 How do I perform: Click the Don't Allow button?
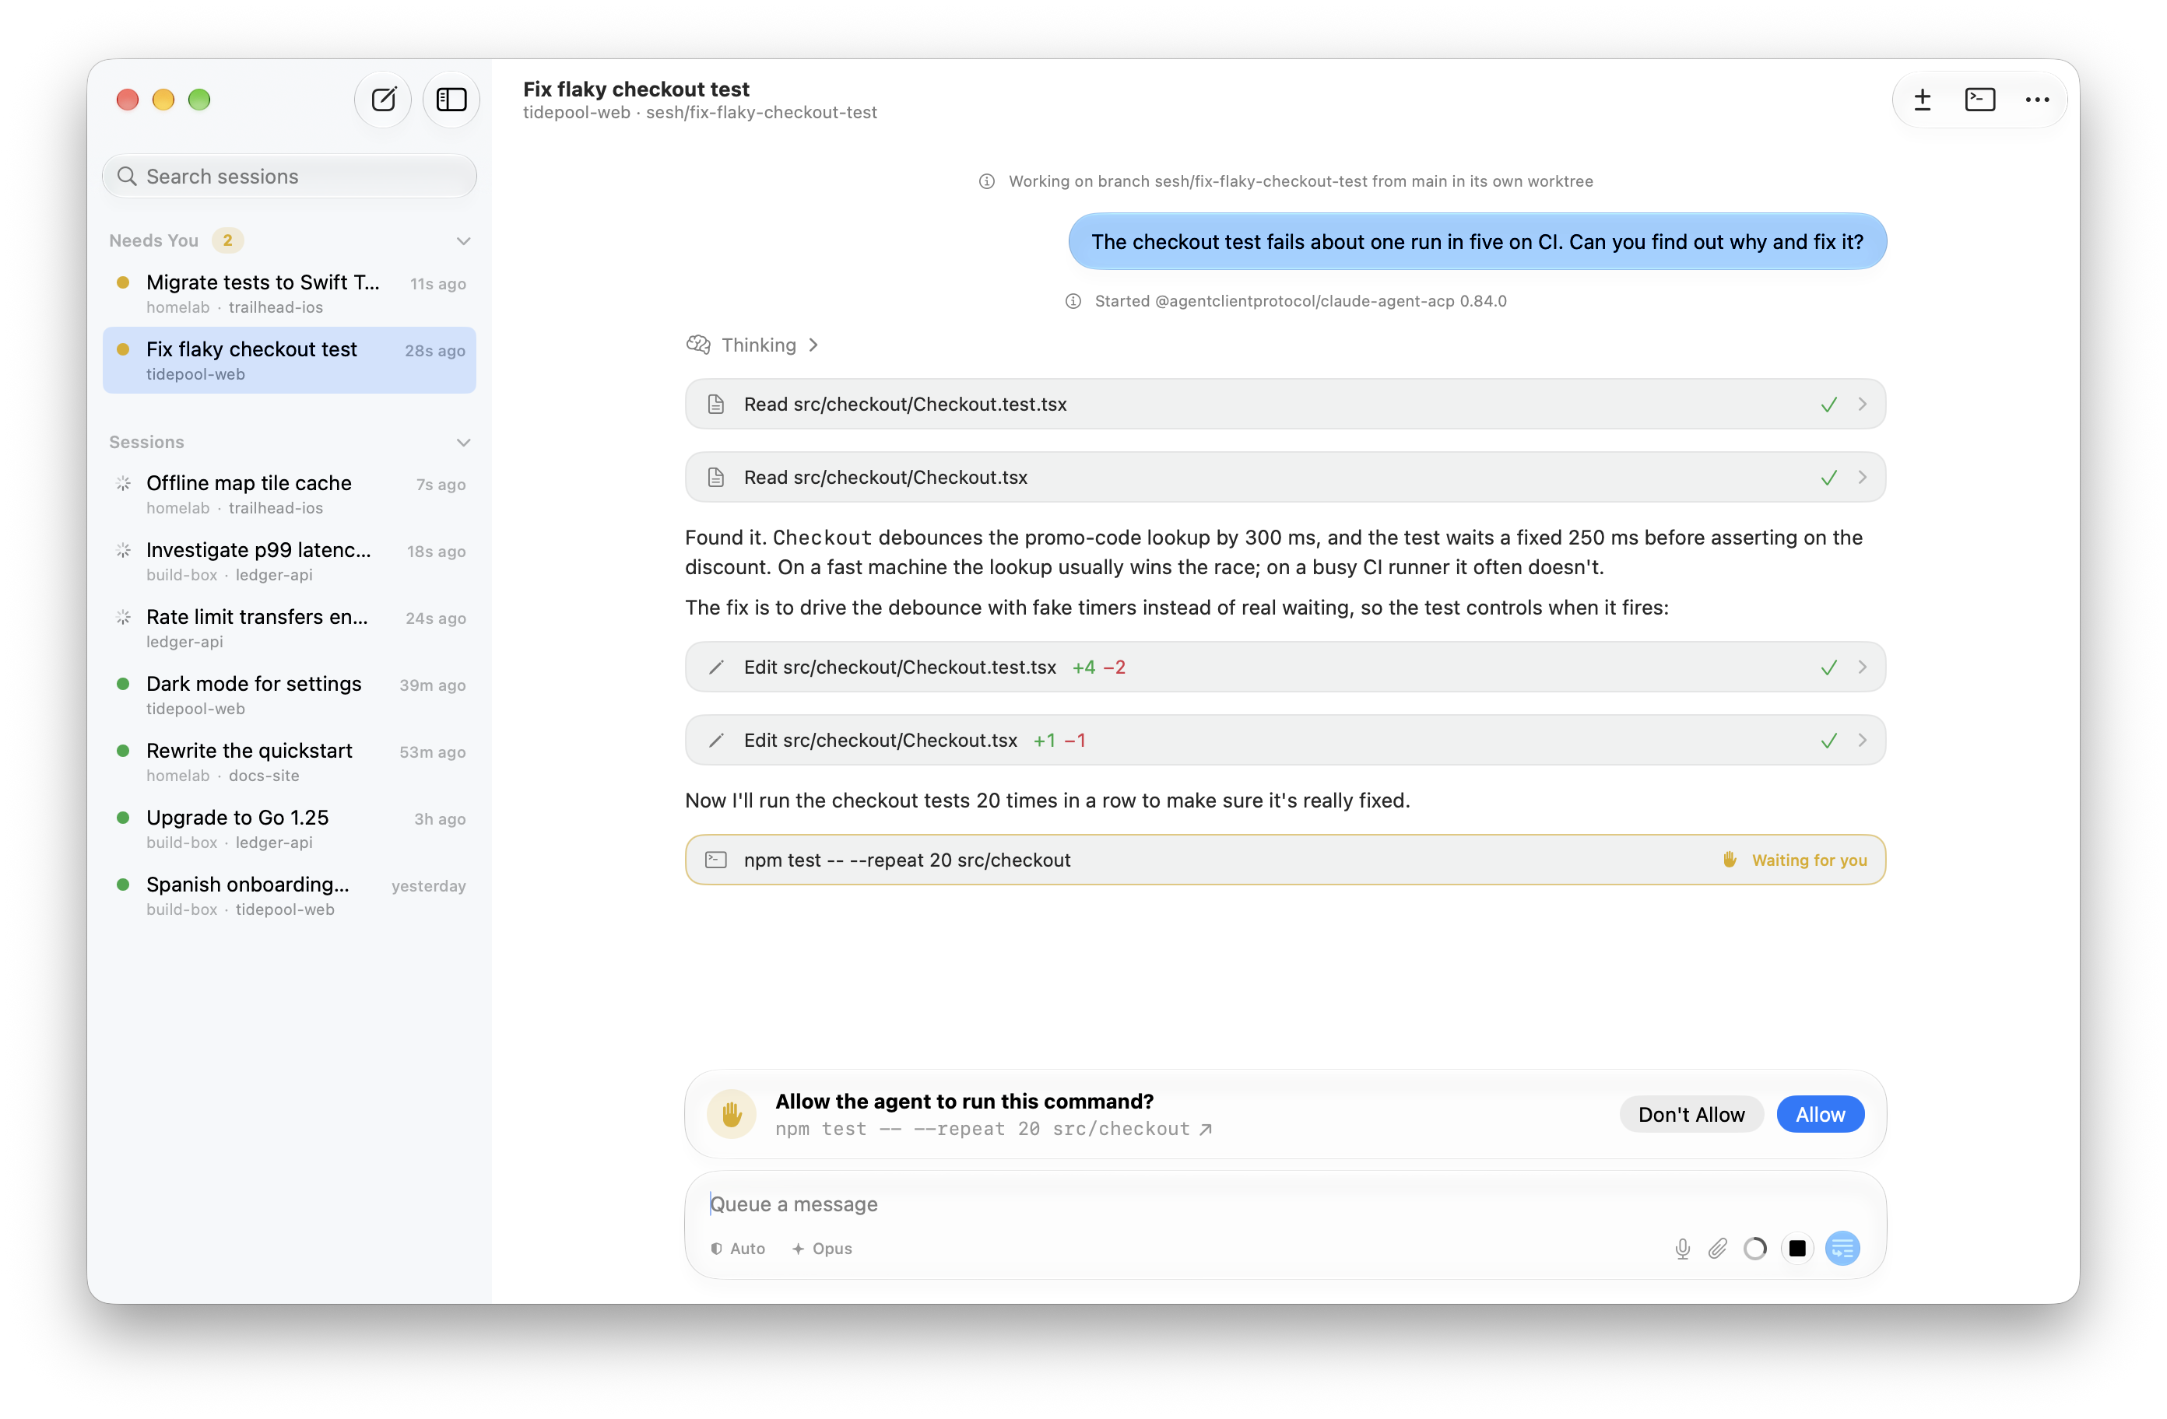pyautogui.click(x=1691, y=1114)
